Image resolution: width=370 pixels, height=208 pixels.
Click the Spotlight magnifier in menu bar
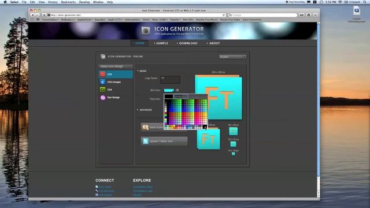pos(365,2)
